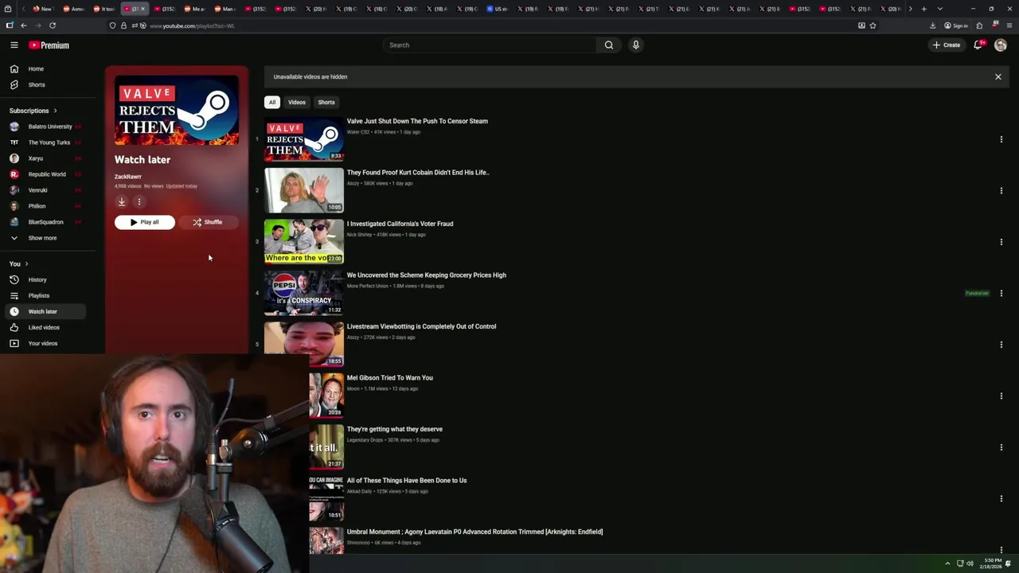The height and width of the screenshot is (573, 1019).
Task: Open options for They're getting what they deserve
Action: pyautogui.click(x=1001, y=447)
